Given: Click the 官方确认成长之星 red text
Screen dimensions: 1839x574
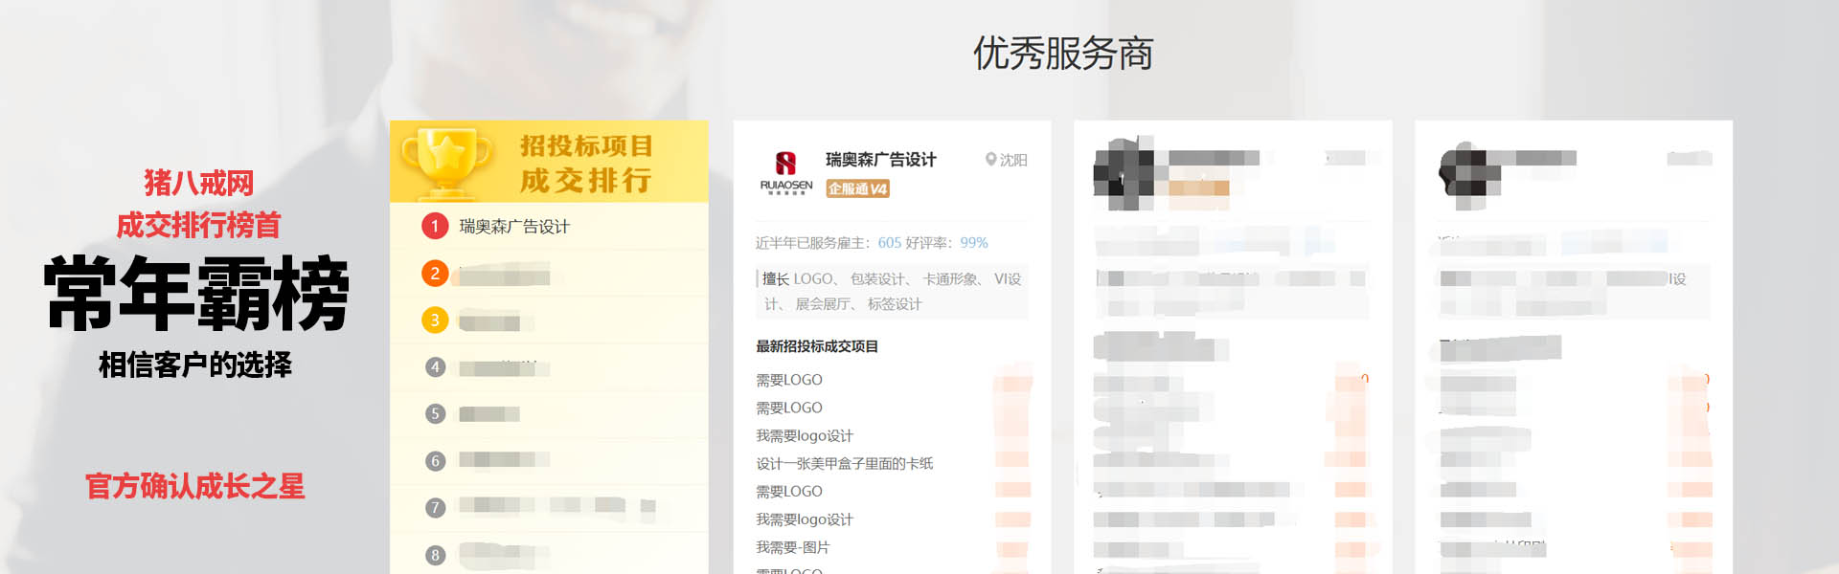Looking at the screenshot, I should click(x=195, y=486).
